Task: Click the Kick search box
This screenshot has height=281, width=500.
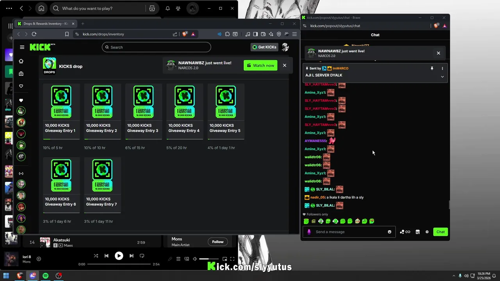Action: pos(156,47)
